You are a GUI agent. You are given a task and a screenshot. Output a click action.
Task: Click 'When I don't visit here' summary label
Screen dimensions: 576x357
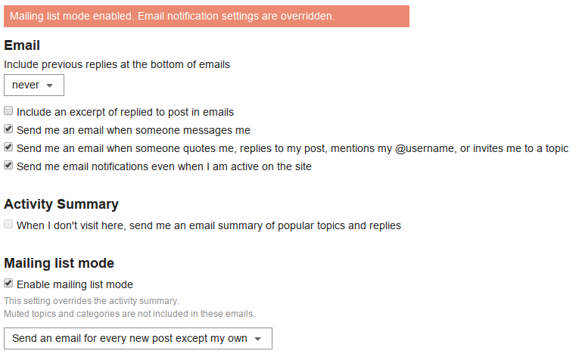pyautogui.click(x=209, y=225)
